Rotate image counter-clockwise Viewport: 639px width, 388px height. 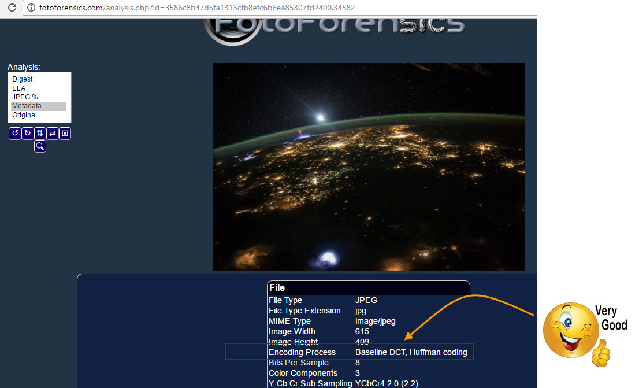(x=15, y=134)
